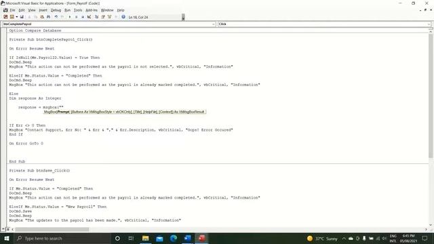The height and width of the screenshot is (244, 434).
Task: Open the Object Browser icon
Action: pos(109,17)
